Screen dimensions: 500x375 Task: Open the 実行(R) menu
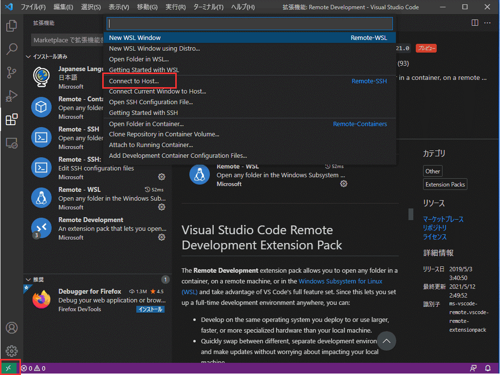(x=175, y=7)
